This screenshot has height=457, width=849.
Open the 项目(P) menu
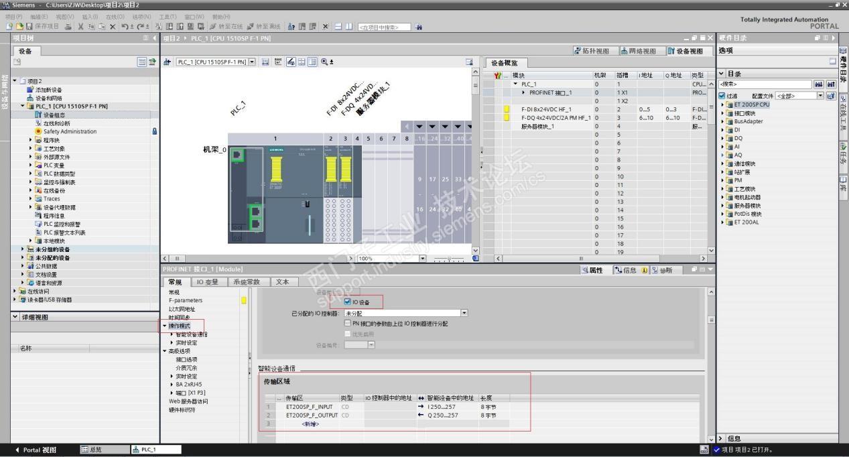pos(14,17)
